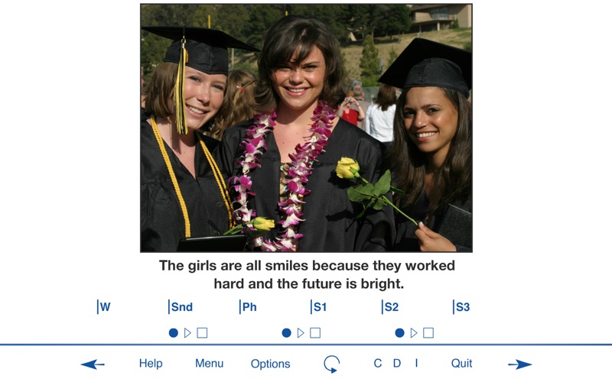This screenshot has width=612, height=382.
Task: Open the Menu
Action: point(209,364)
